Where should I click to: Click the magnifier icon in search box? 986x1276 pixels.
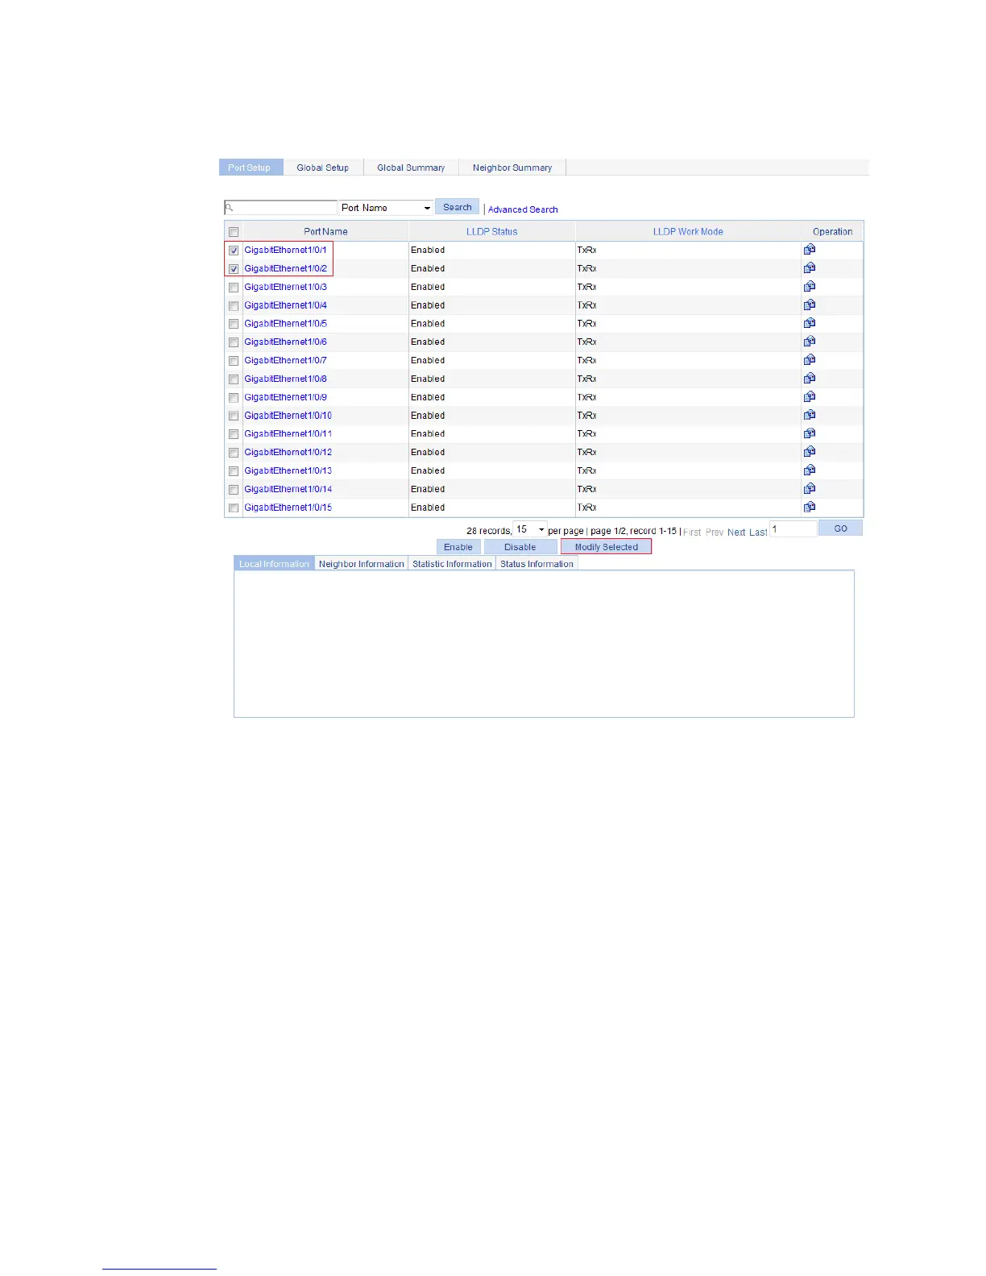point(230,208)
